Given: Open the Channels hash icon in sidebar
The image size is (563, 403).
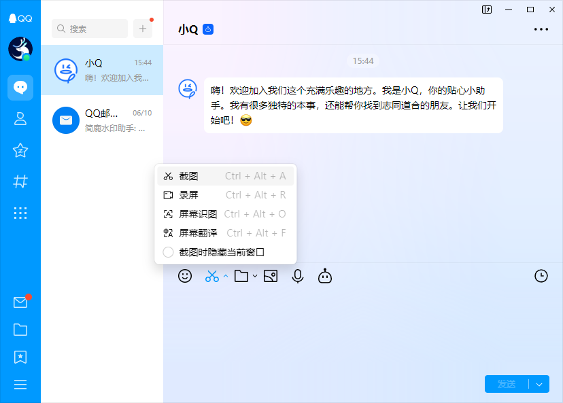Looking at the screenshot, I should (x=20, y=181).
